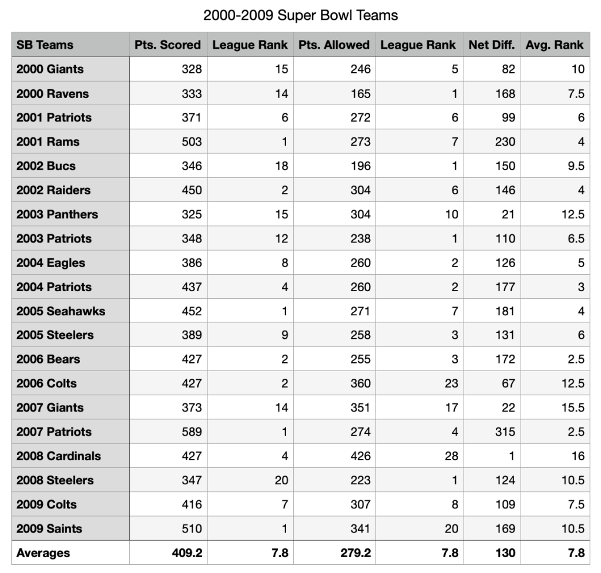
Task: Select the 'Avg. Rank' column header
Action: [x=555, y=45]
